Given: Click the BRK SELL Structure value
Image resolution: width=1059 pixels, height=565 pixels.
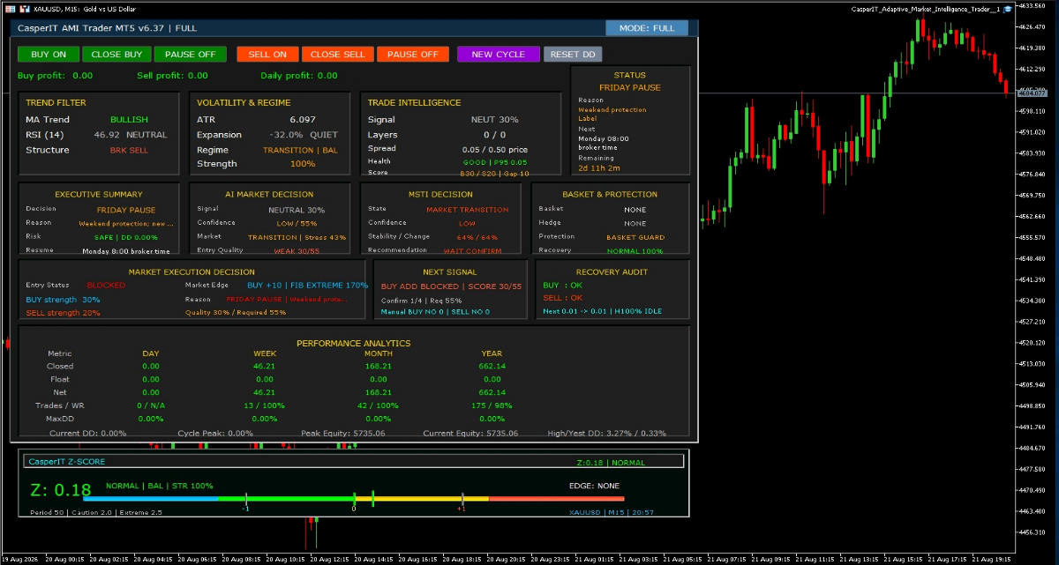Looking at the screenshot, I should 129,150.
